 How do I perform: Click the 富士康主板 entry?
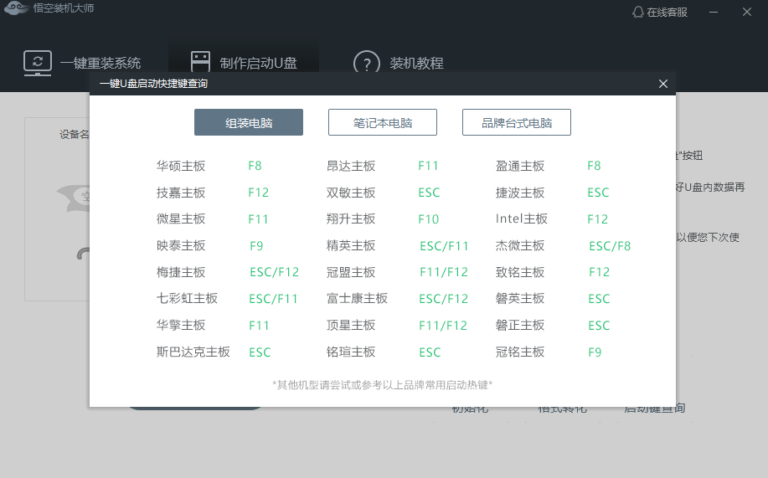[357, 298]
